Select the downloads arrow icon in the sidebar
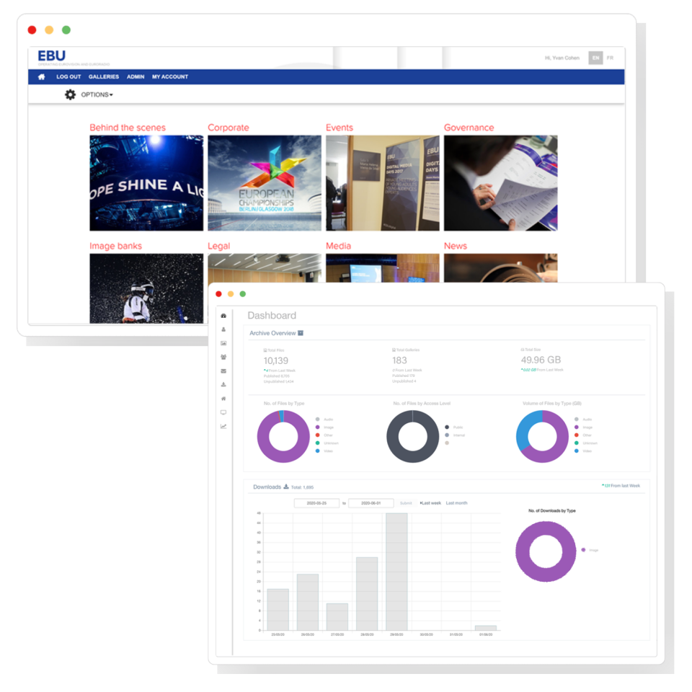Screen dimensions: 692x692 pos(223,383)
